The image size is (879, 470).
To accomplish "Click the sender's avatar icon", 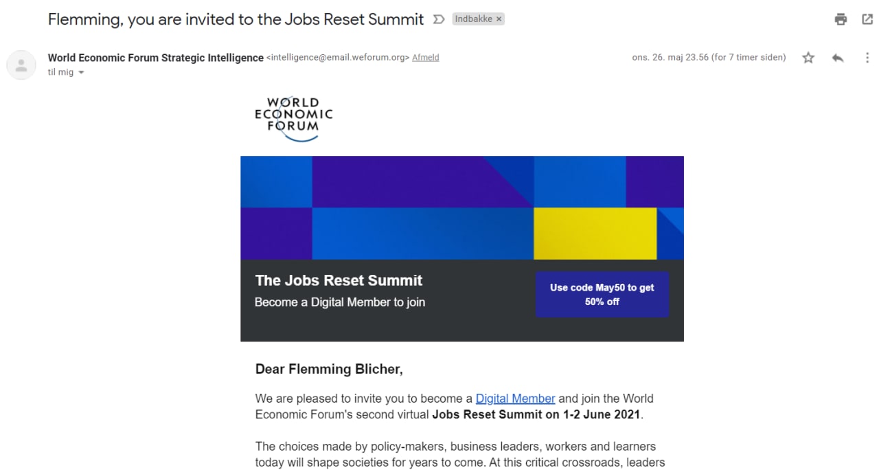I will [21, 65].
